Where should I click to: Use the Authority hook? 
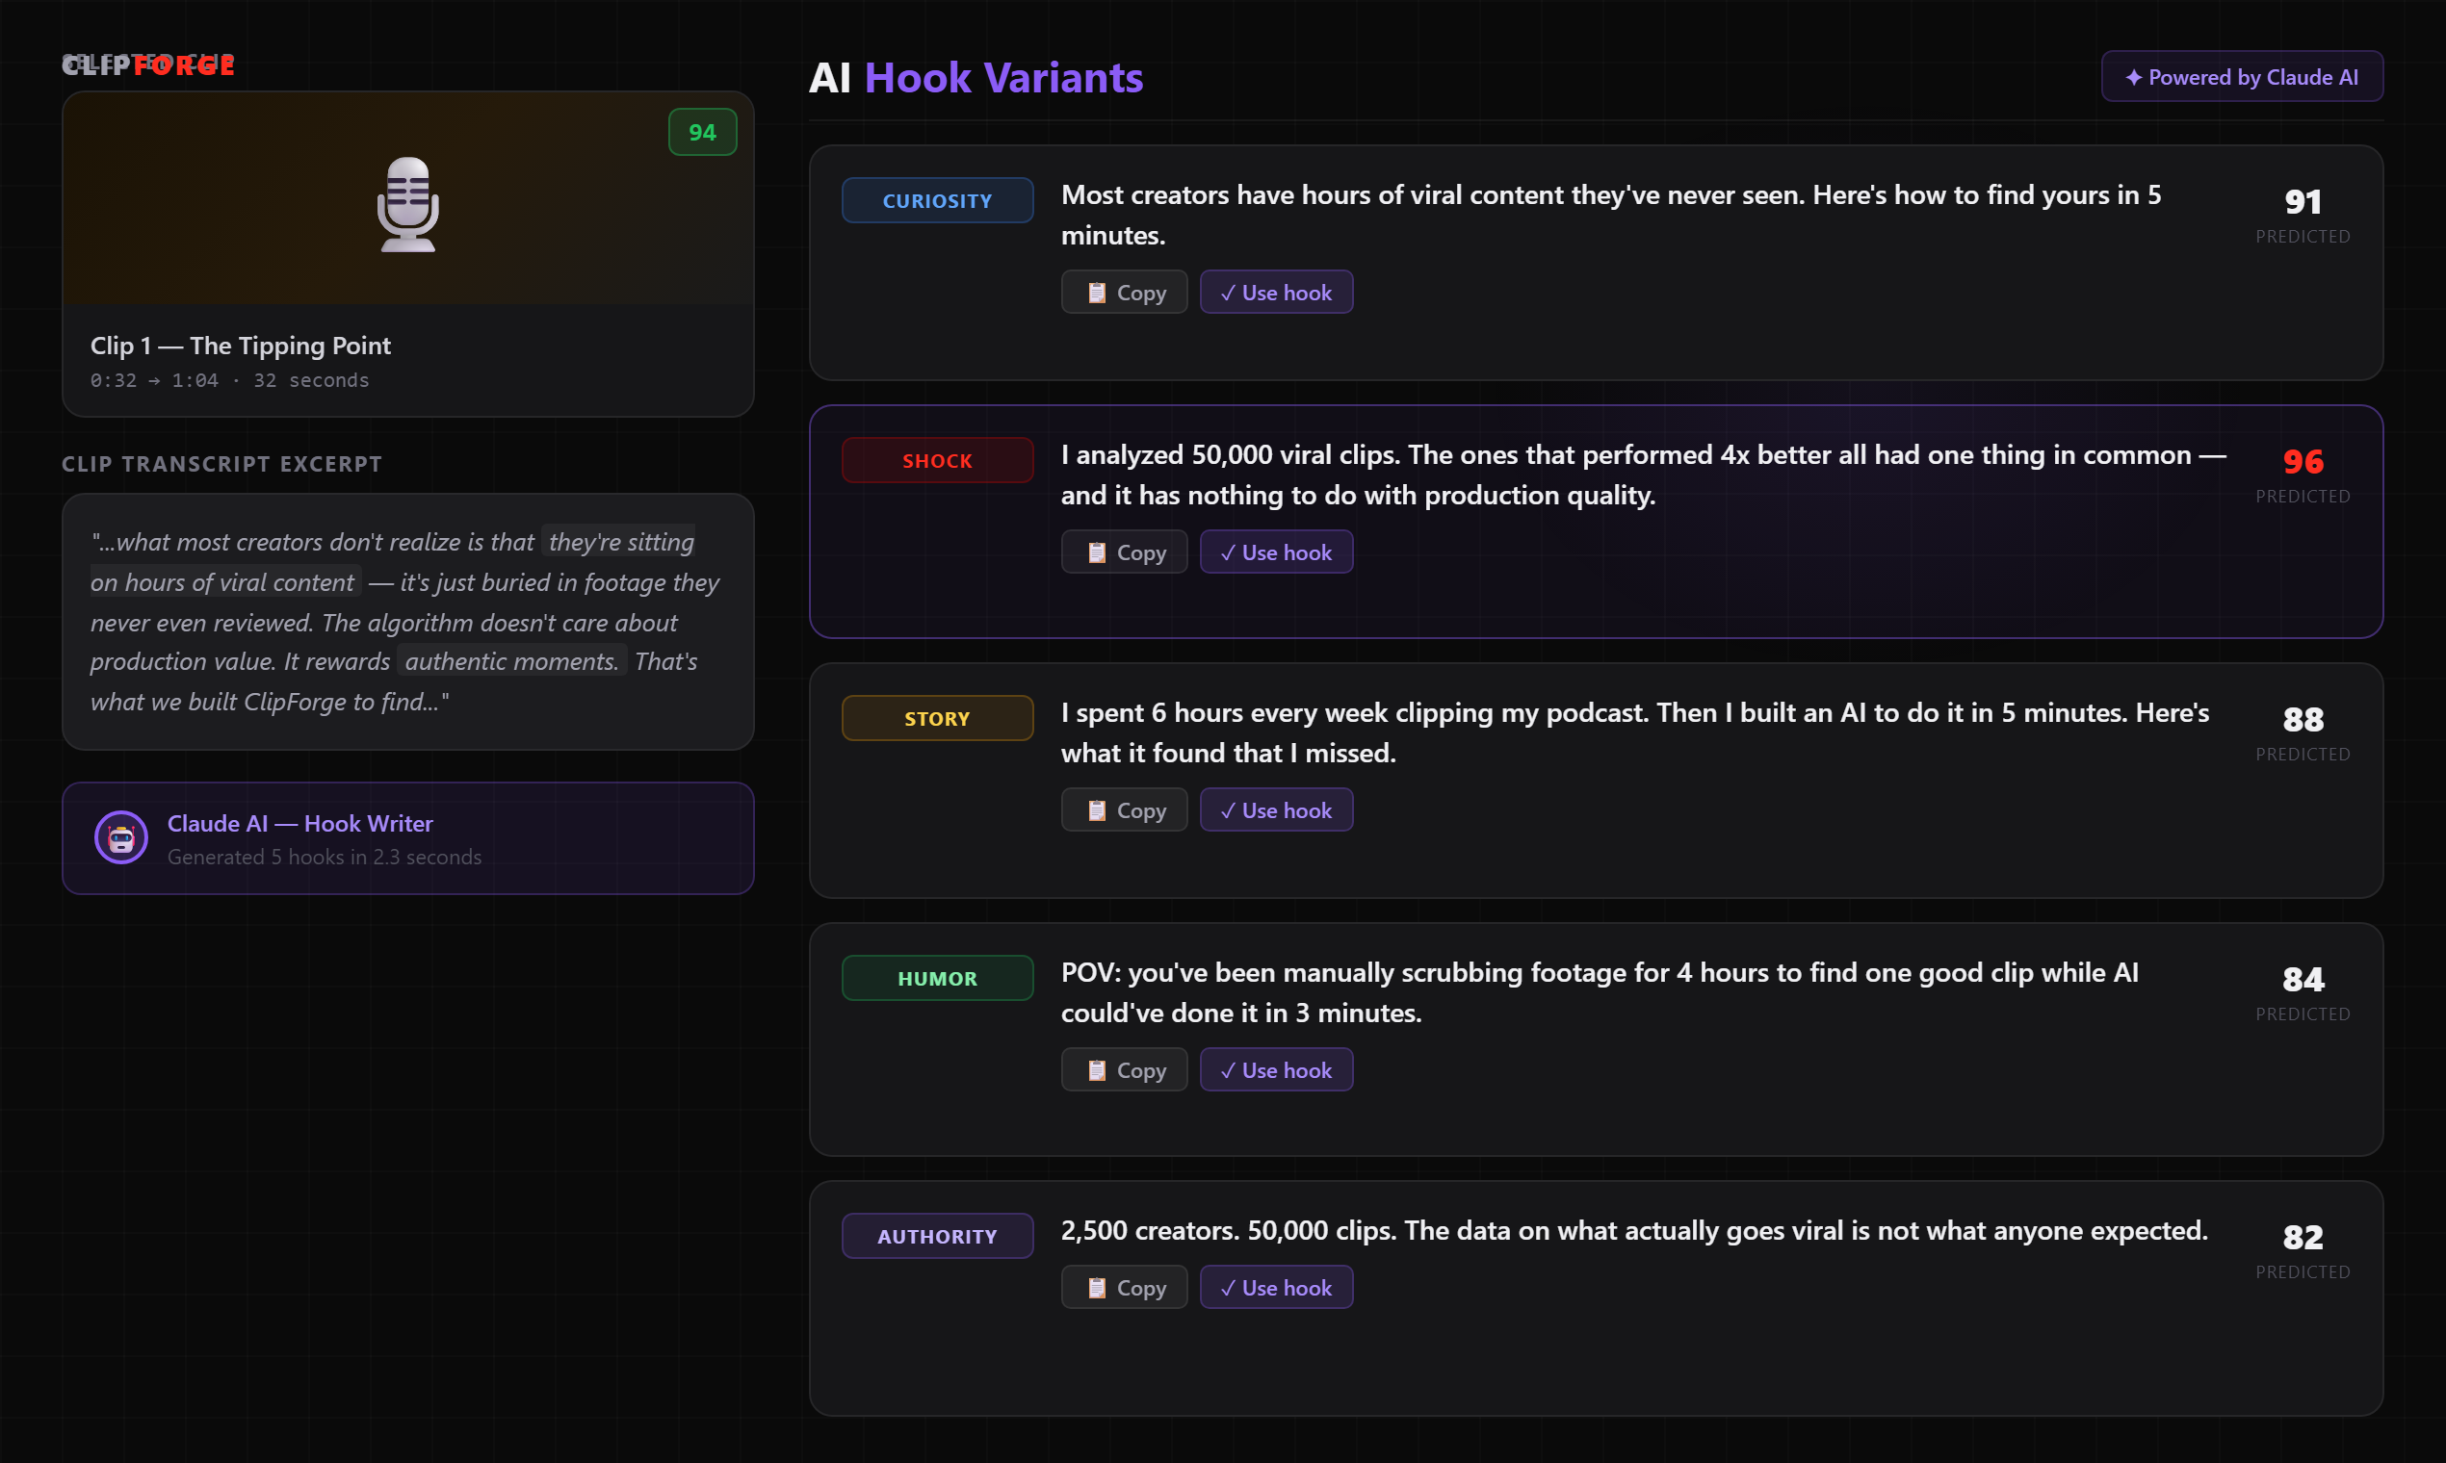coord(1275,1288)
